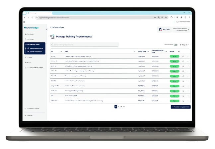Click the Ask Clara assistant button
The width and height of the screenshot is (215, 149).
pos(164,29)
